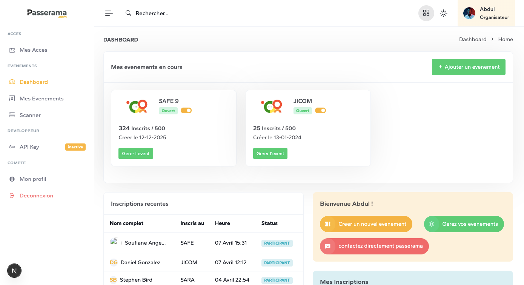524x285 pixels.
Task: Click the Stephen Bird name
Action: coord(136,280)
